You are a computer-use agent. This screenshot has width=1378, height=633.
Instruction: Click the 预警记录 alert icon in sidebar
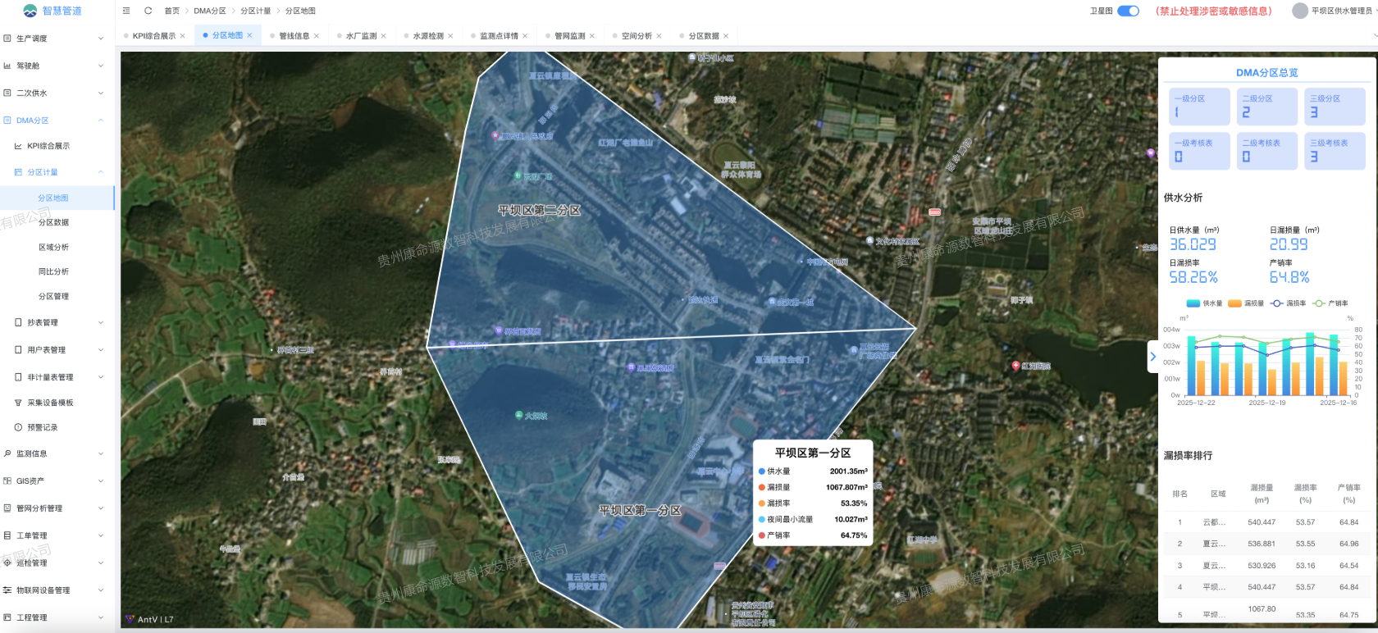click(x=18, y=427)
